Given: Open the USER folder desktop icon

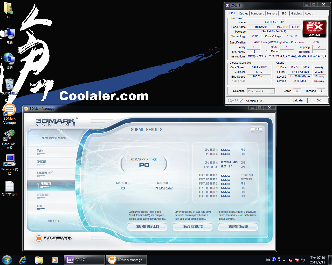Looking at the screenshot, I should (x=9, y=10).
